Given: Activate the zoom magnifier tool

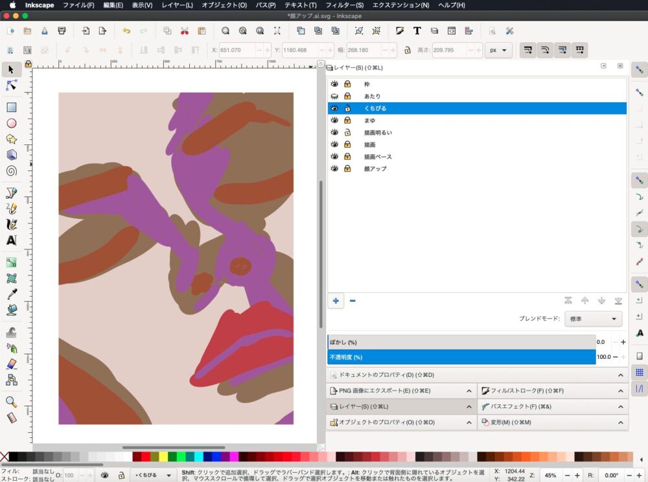Looking at the screenshot, I should coord(11,402).
